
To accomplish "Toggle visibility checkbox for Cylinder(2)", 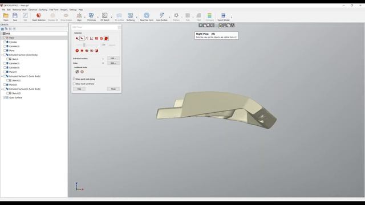I will tap(5, 63).
